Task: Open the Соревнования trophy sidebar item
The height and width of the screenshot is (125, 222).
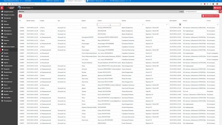Action: coord(9,66)
